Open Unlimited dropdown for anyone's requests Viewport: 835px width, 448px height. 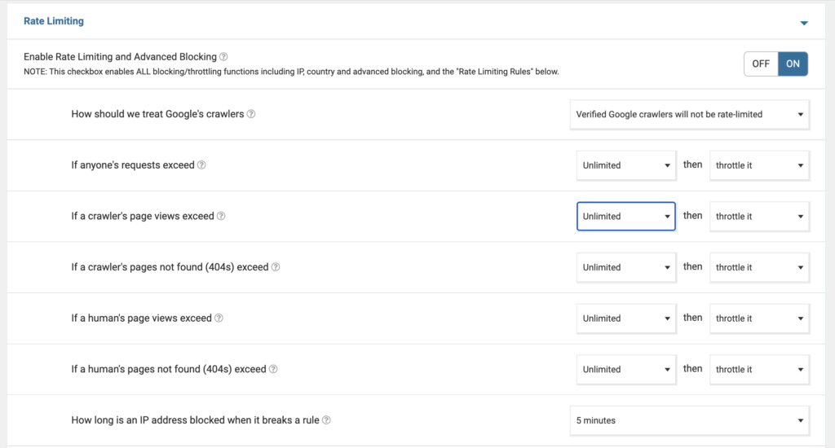(x=625, y=165)
